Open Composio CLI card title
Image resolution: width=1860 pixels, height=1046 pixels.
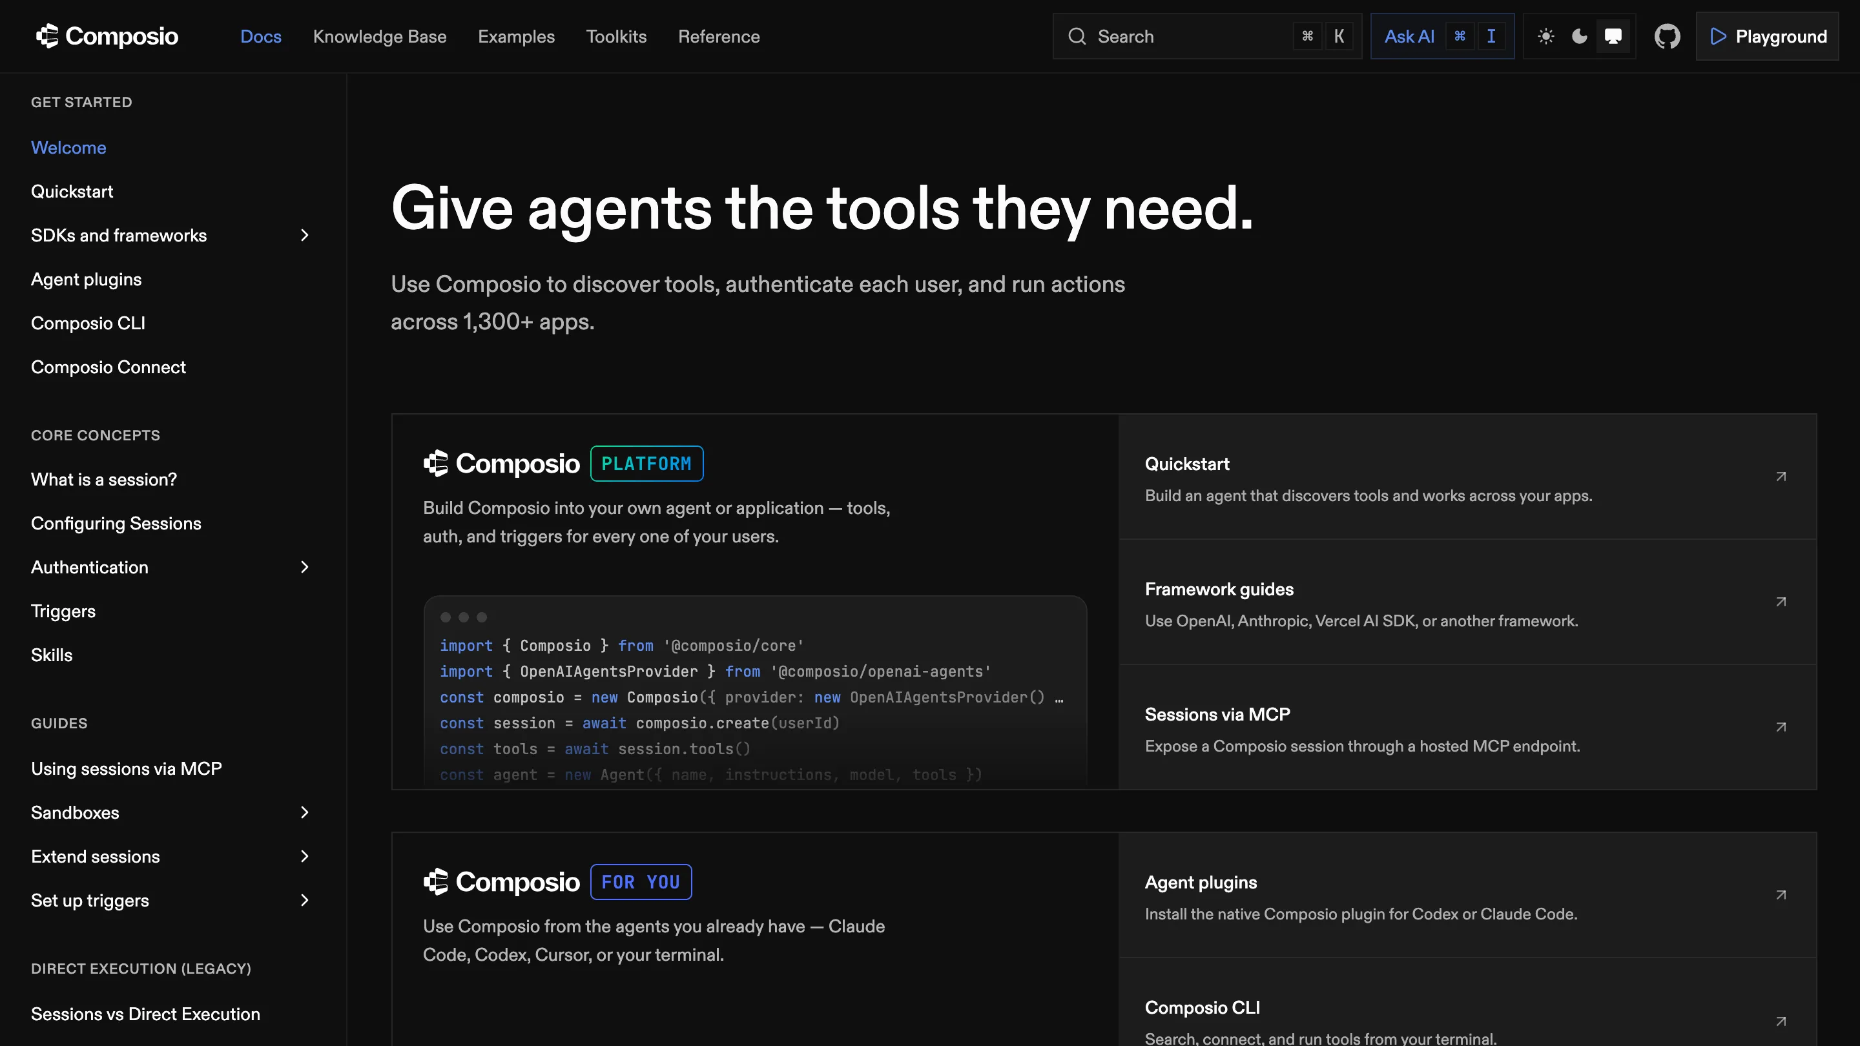coord(1202,1007)
